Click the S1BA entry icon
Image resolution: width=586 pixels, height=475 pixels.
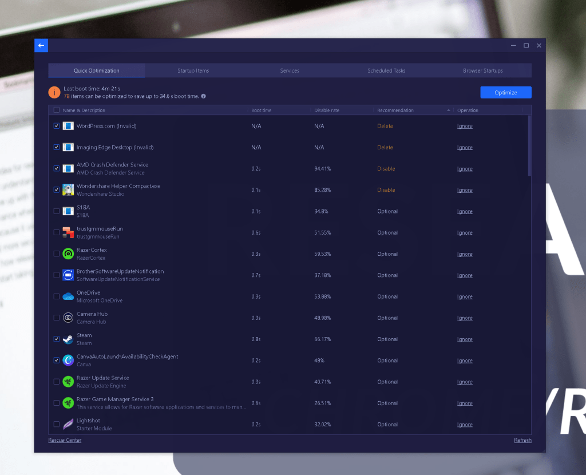click(68, 211)
